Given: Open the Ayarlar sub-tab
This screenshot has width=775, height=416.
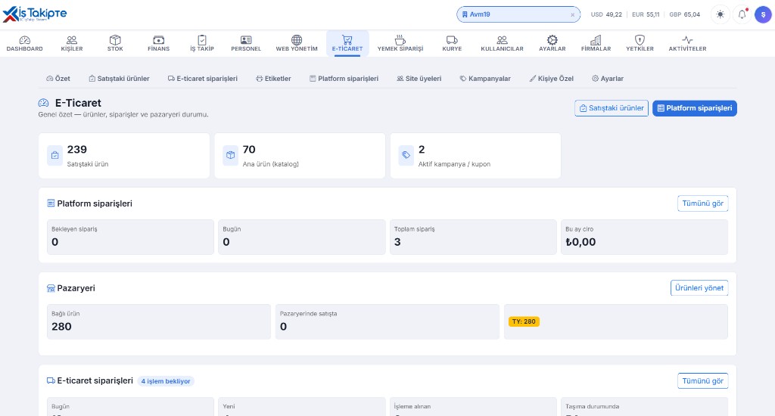Looking at the screenshot, I should [608, 79].
